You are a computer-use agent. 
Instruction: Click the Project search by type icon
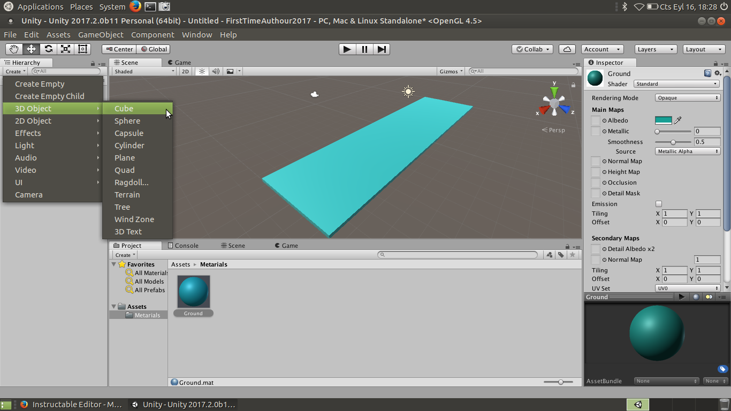549,255
